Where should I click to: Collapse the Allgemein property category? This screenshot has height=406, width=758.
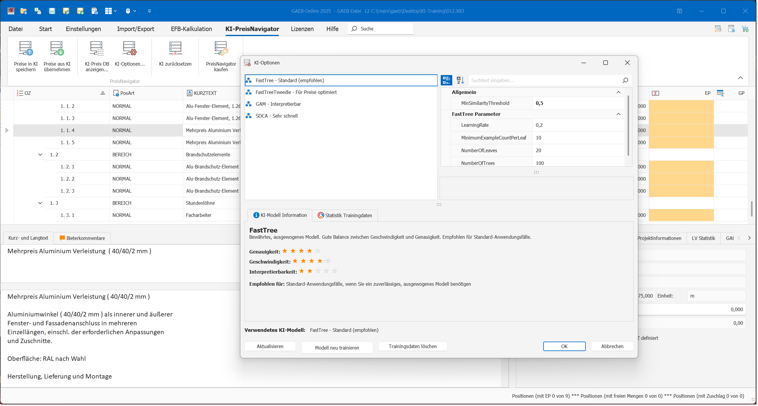618,92
